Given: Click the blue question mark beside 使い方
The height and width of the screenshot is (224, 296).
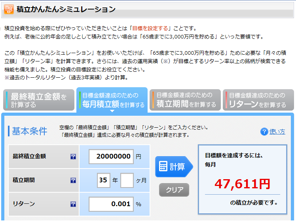Looking at the screenshot, I should pyautogui.click(x=264, y=132).
